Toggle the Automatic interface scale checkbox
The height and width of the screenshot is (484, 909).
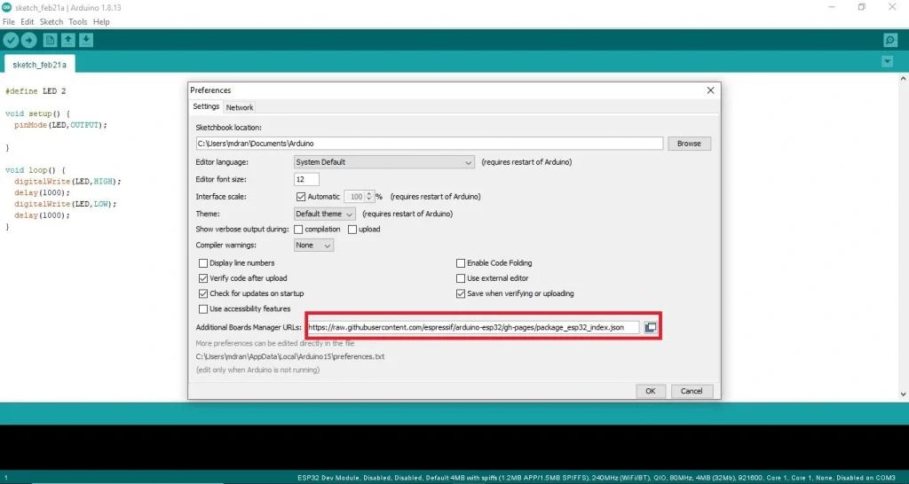pos(300,197)
